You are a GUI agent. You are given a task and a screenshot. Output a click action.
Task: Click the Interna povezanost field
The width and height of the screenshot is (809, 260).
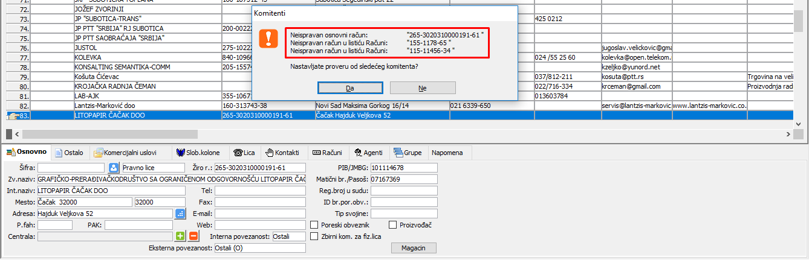[x=289, y=236]
